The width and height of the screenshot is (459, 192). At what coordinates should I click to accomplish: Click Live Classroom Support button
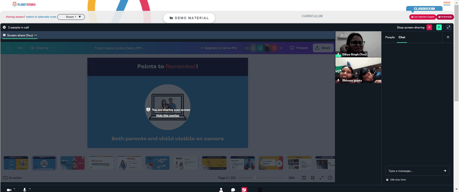coord(423,17)
